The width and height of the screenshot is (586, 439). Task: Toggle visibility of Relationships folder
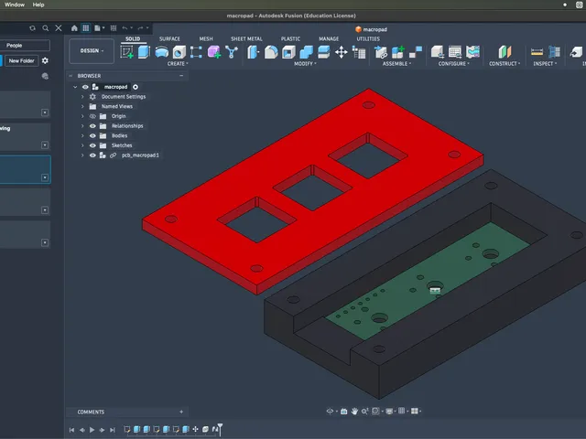click(x=92, y=126)
